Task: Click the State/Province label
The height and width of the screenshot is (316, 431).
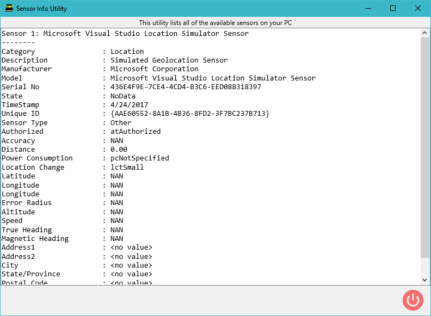Action: 31,274
